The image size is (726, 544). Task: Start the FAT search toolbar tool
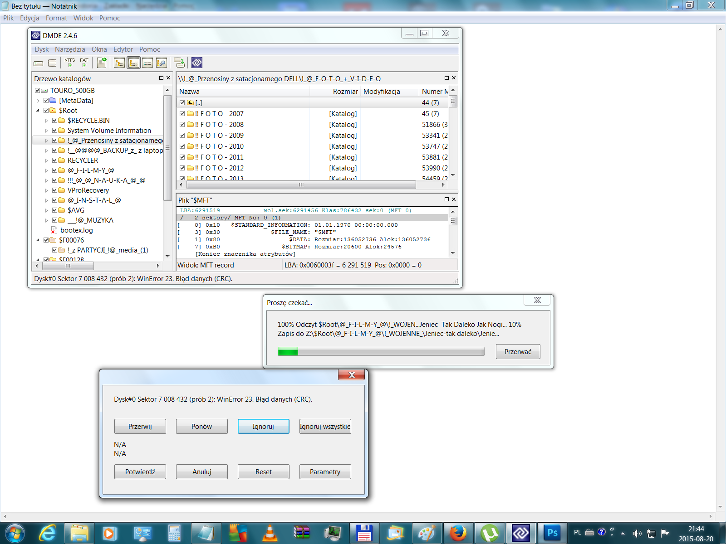(84, 63)
